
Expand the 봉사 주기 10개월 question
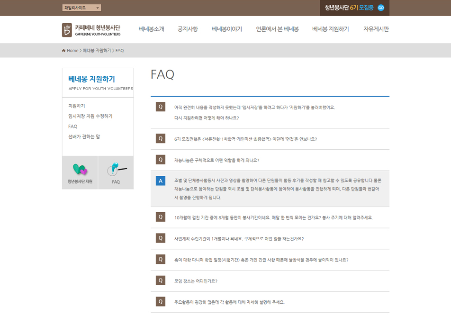point(273,217)
